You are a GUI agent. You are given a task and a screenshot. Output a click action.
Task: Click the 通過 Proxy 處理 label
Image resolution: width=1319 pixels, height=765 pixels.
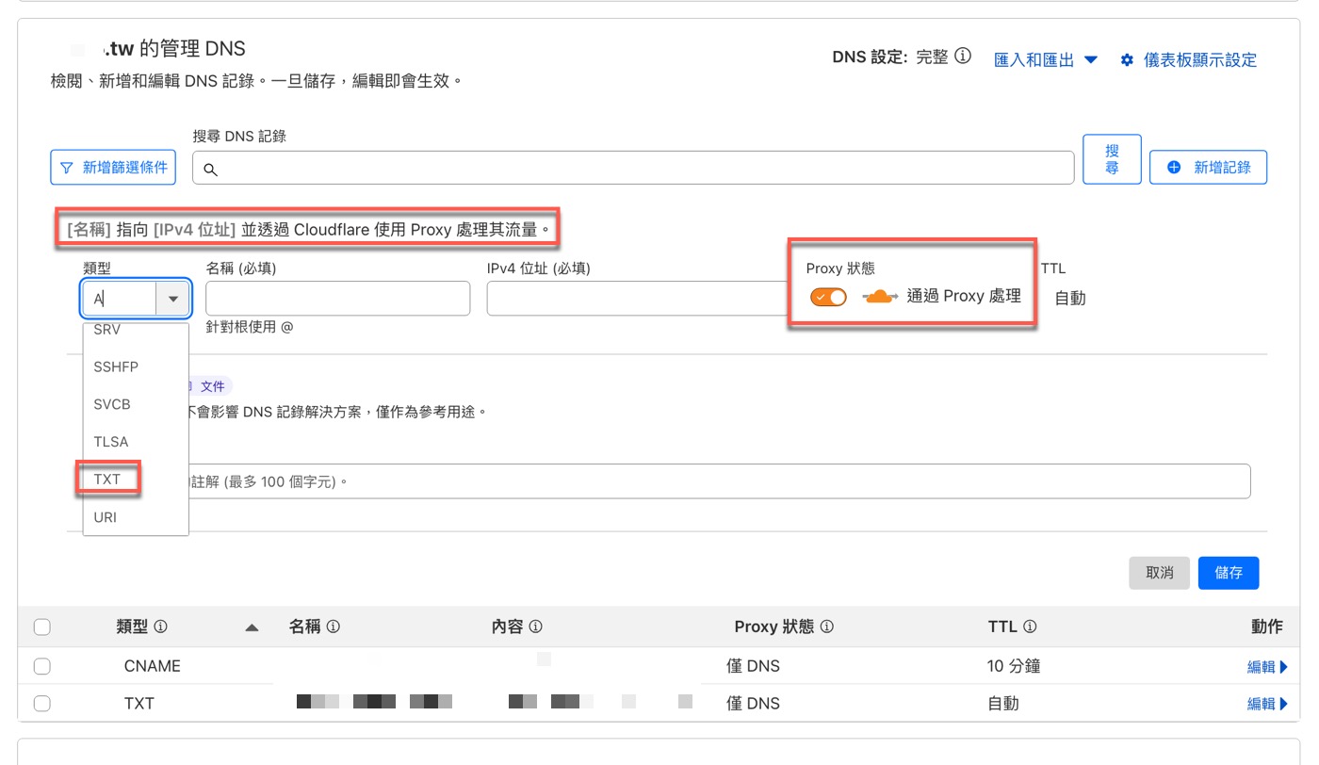pyautogui.click(x=964, y=296)
